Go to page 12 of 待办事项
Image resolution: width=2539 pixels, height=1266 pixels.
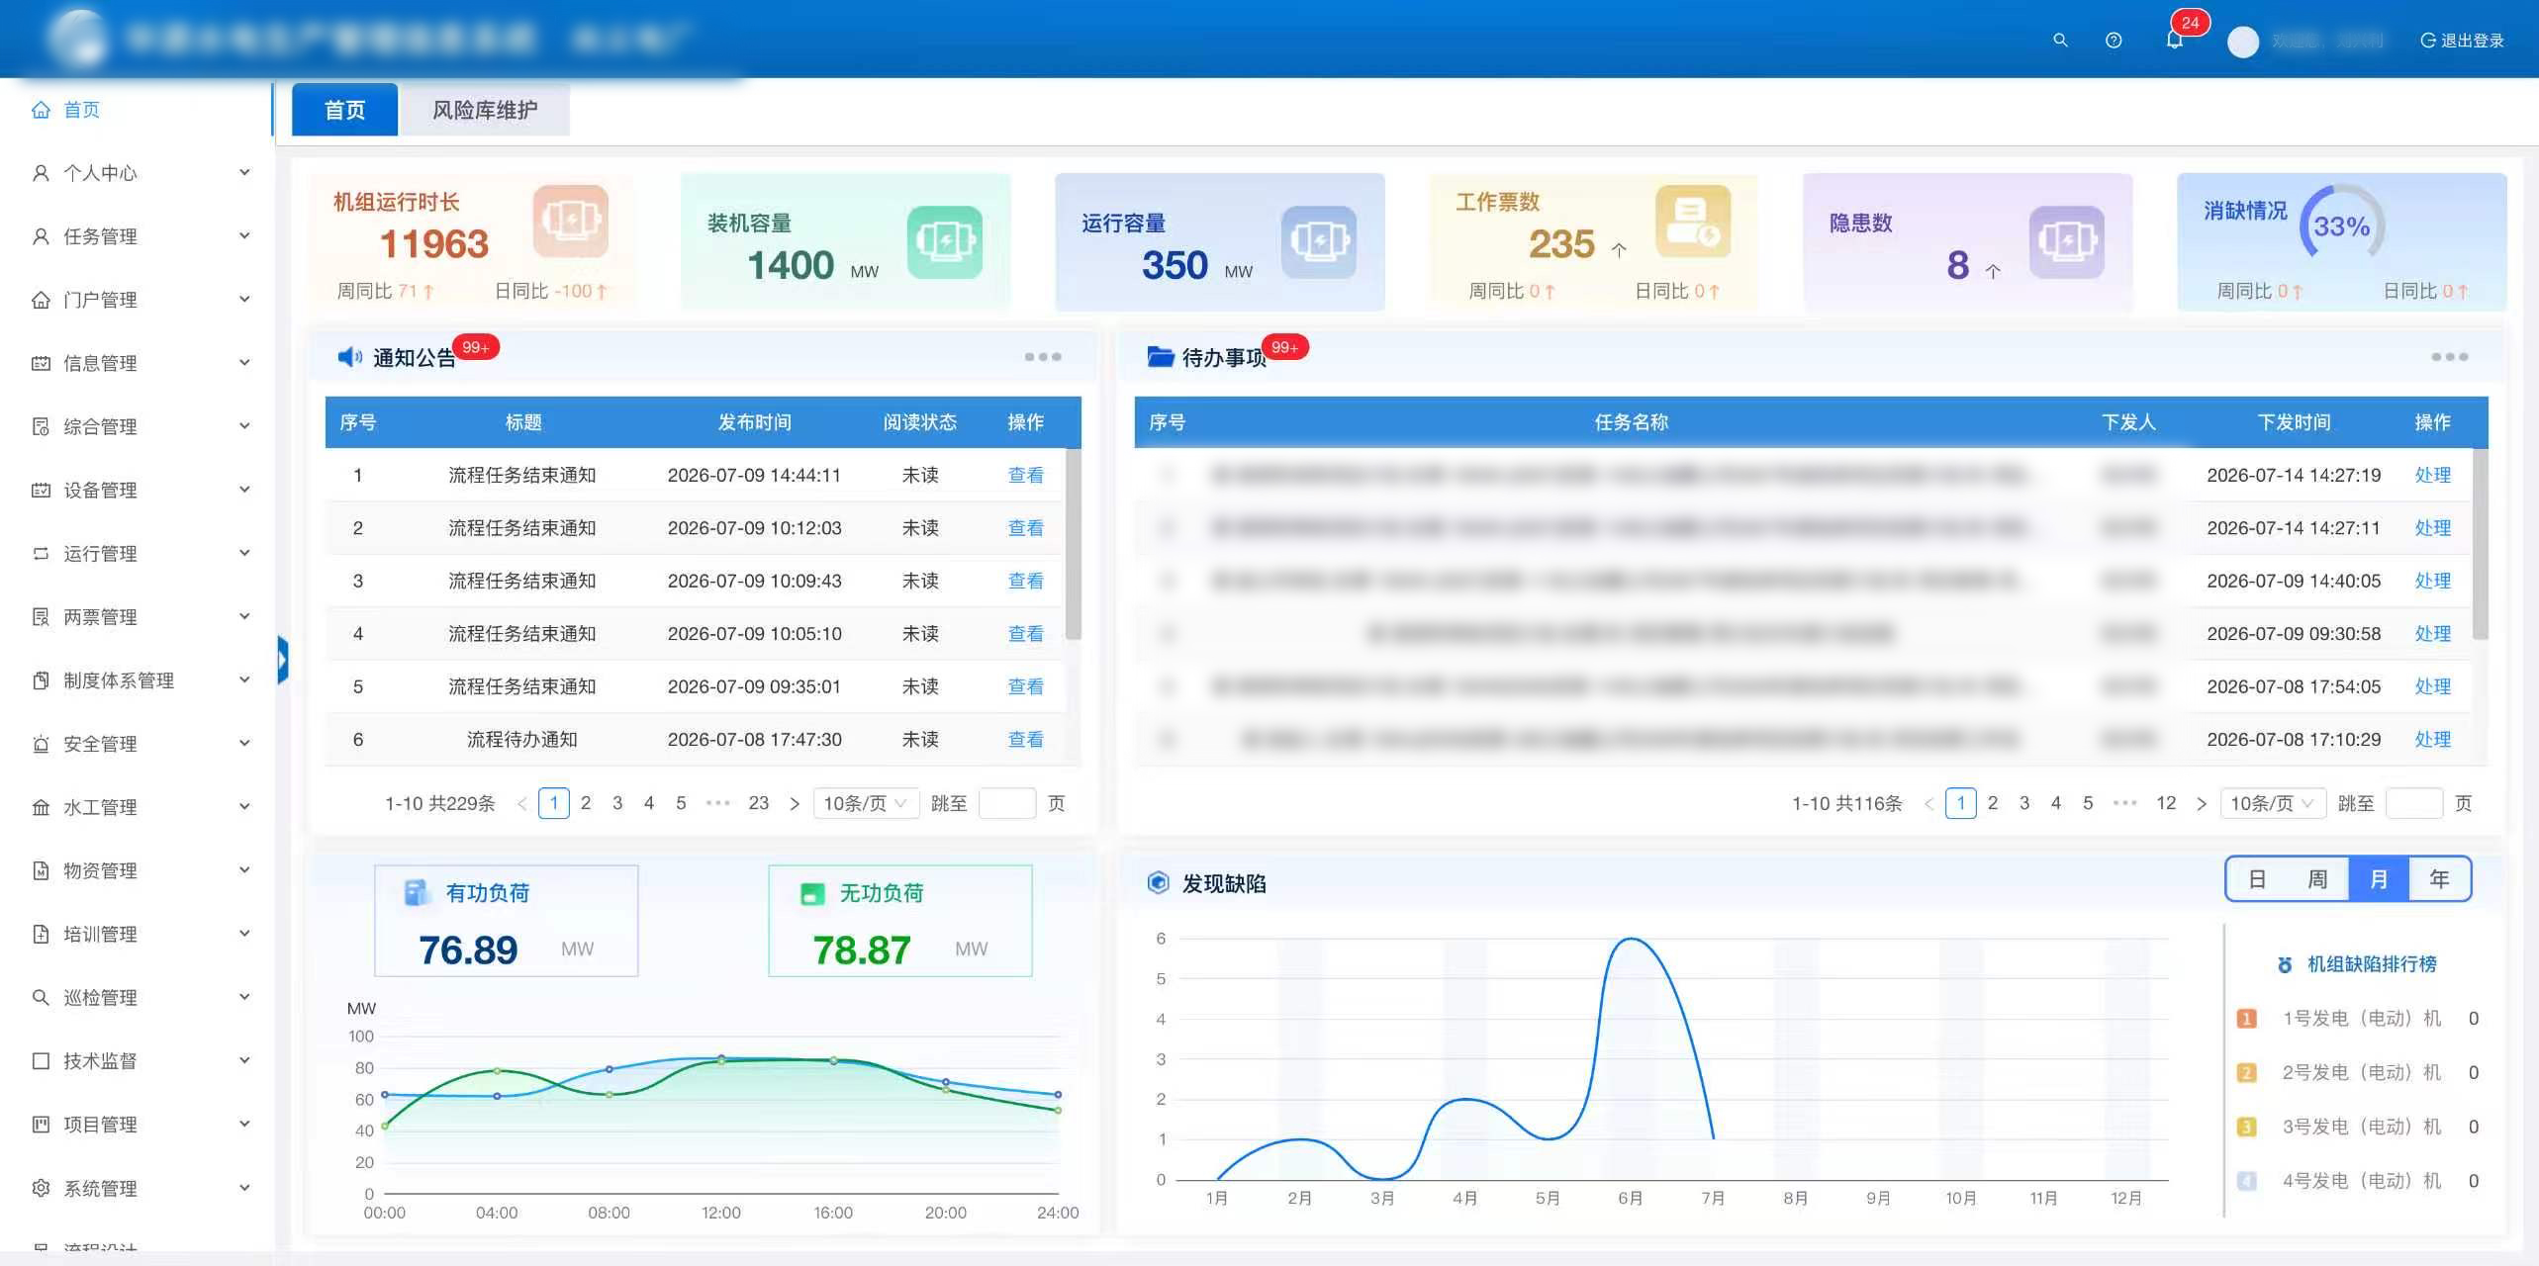click(2166, 803)
